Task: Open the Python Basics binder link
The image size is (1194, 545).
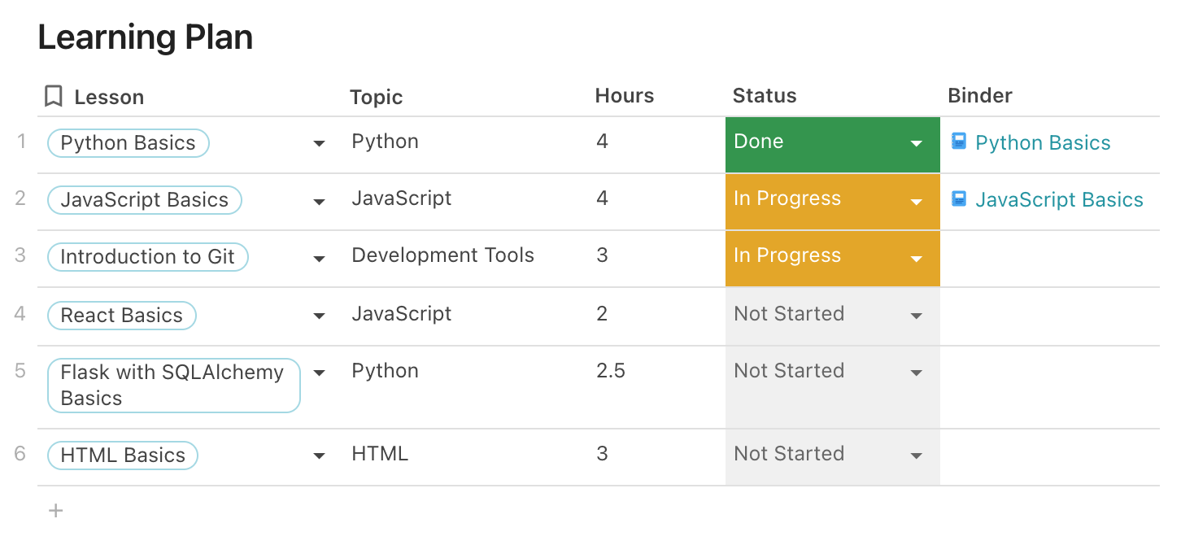Action: click(1042, 143)
